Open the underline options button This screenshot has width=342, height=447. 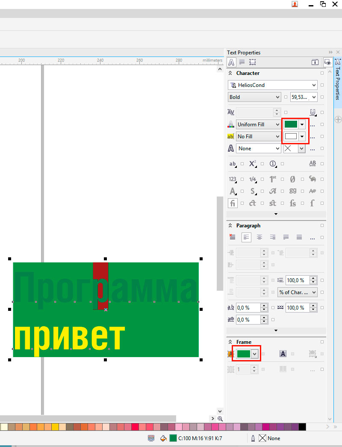[313, 112]
